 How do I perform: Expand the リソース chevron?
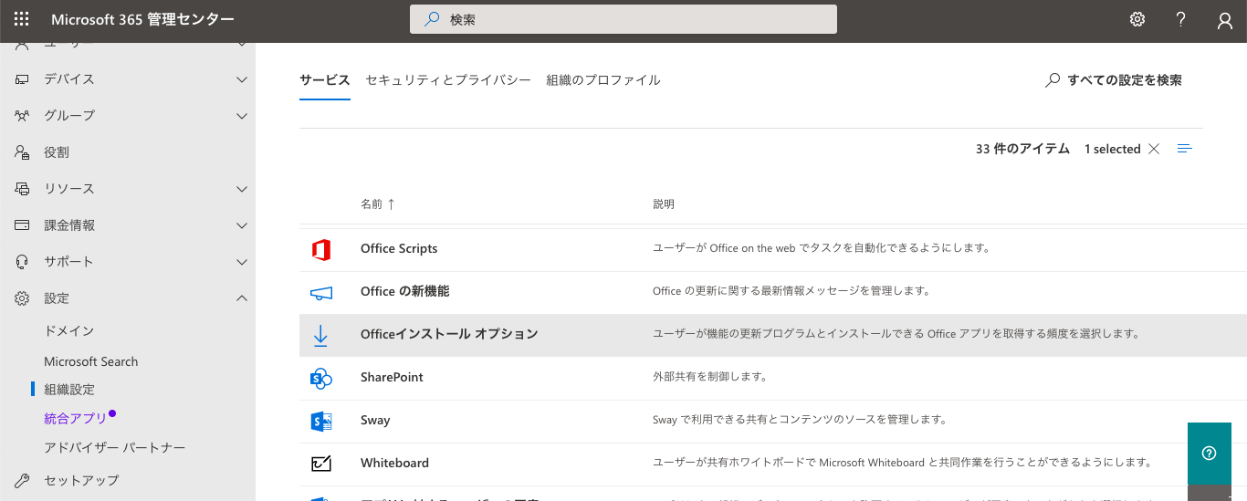[x=242, y=189]
